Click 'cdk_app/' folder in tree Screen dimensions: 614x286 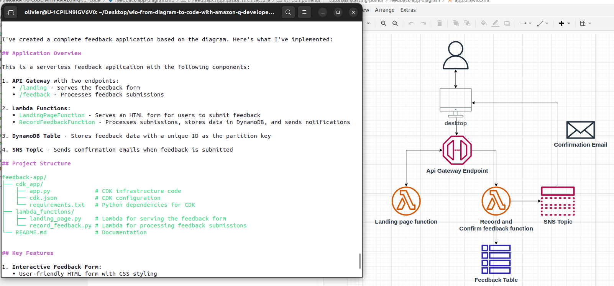pyautogui.click(x=30, y=184)
